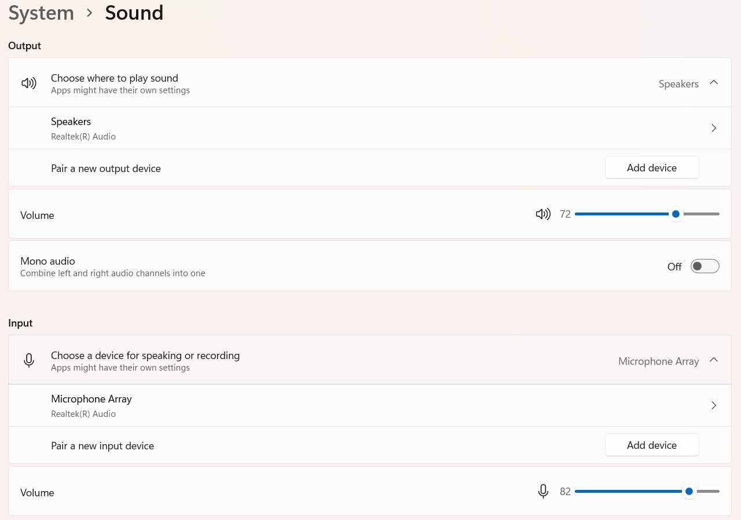Click the Choose a device for speaking header
The width and height of the screenshot is (741, 520).
tap(145, 356)
